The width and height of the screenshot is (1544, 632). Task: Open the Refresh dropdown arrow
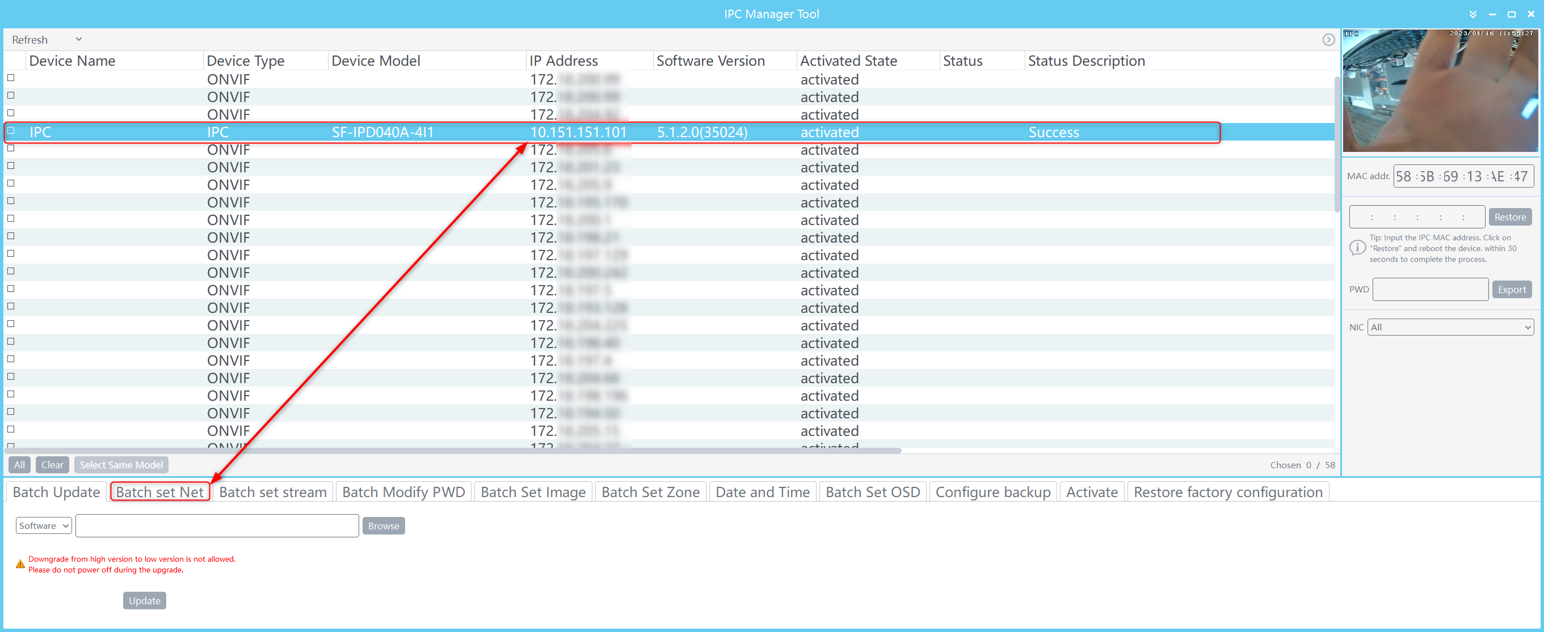78,40
